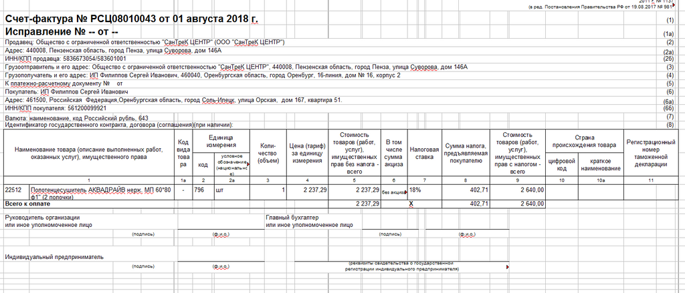This screenshot has width=685, height=293.
Task: Select the 'Полотенцесушитель АКВАДРАЙВ' item name cell
Action: tap(102, 192)
